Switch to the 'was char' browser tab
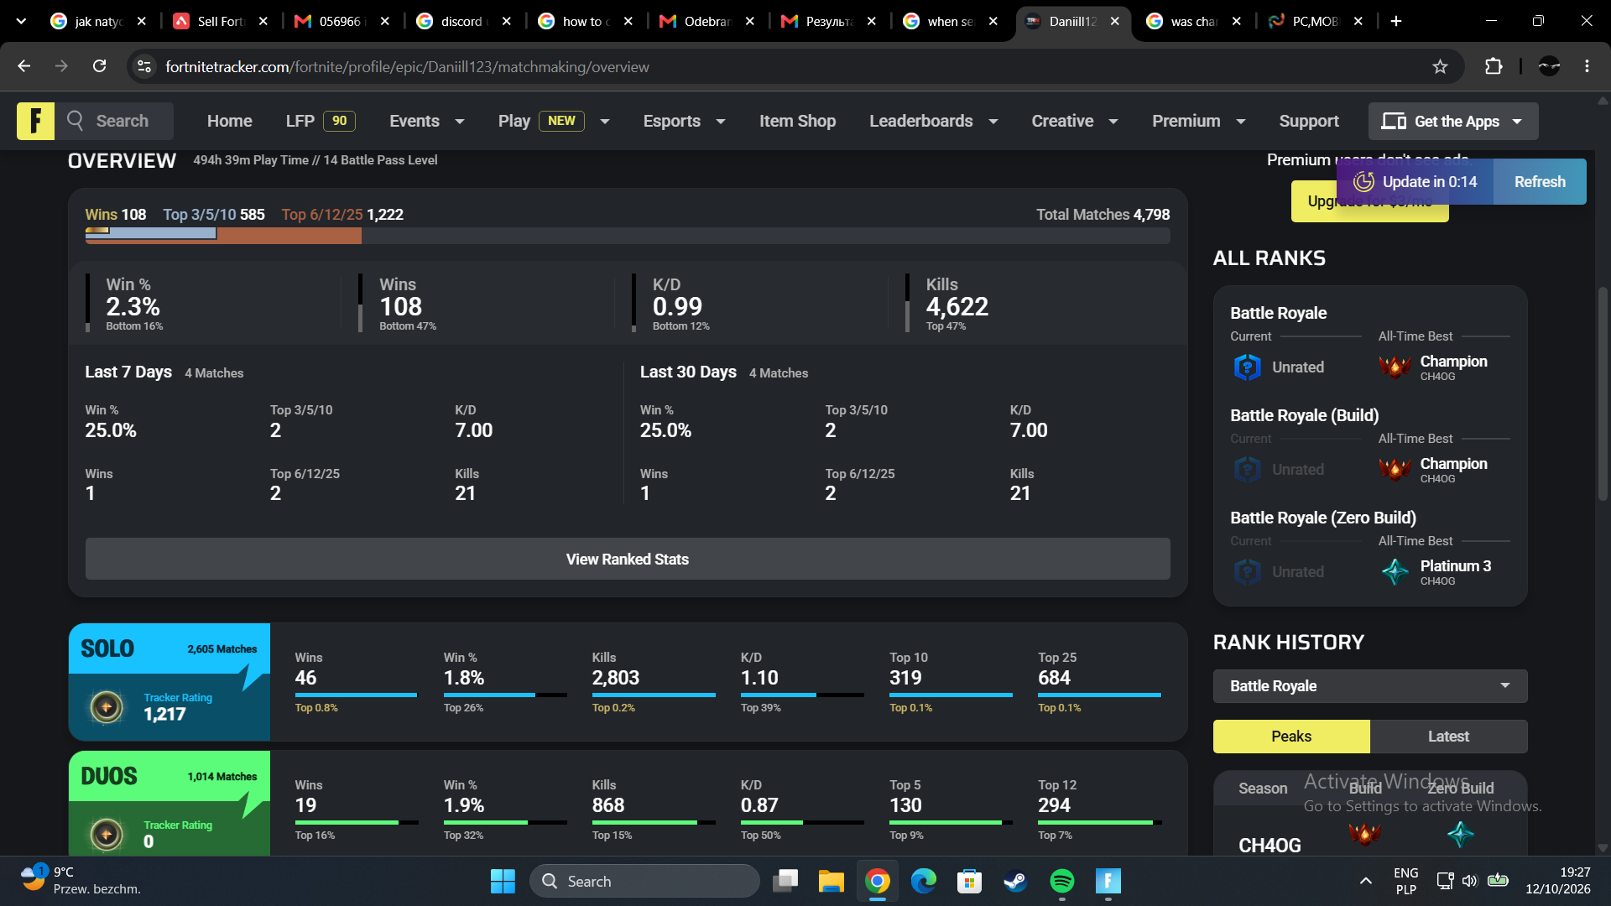This screenshot has height=906, width=1611. (x=1193, y=21)
